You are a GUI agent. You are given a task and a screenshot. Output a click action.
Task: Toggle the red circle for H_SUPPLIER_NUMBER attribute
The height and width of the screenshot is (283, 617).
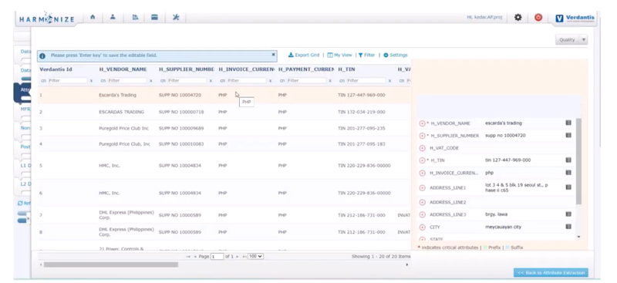(422, 136)
